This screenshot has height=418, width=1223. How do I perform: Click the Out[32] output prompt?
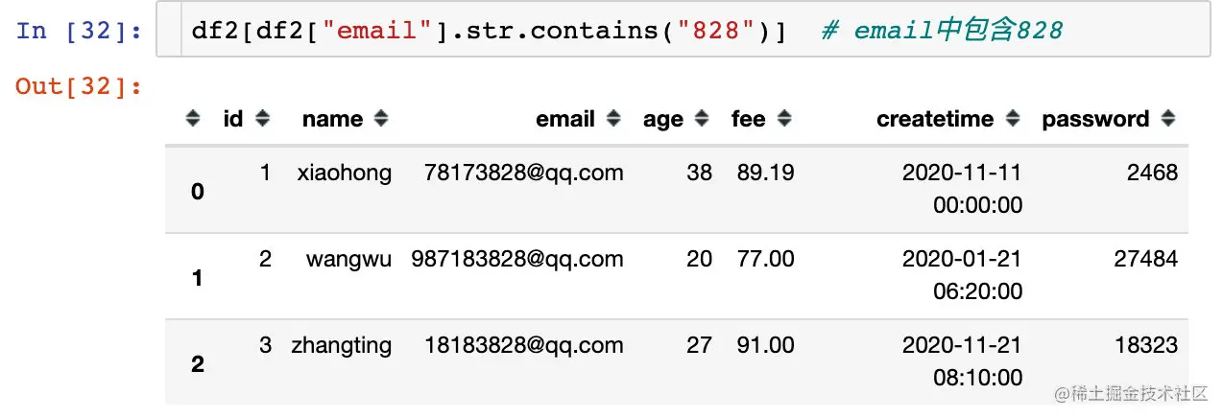[x=79, y=86]
